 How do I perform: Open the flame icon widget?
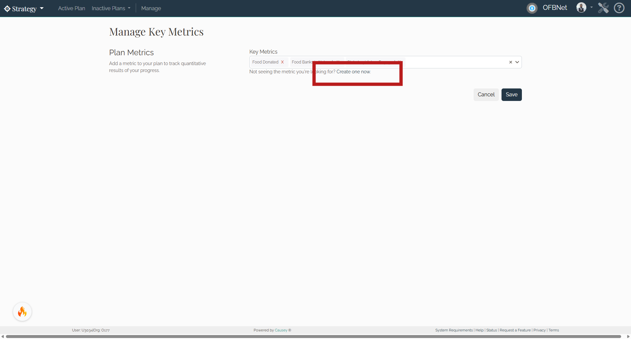coord(22,312)
